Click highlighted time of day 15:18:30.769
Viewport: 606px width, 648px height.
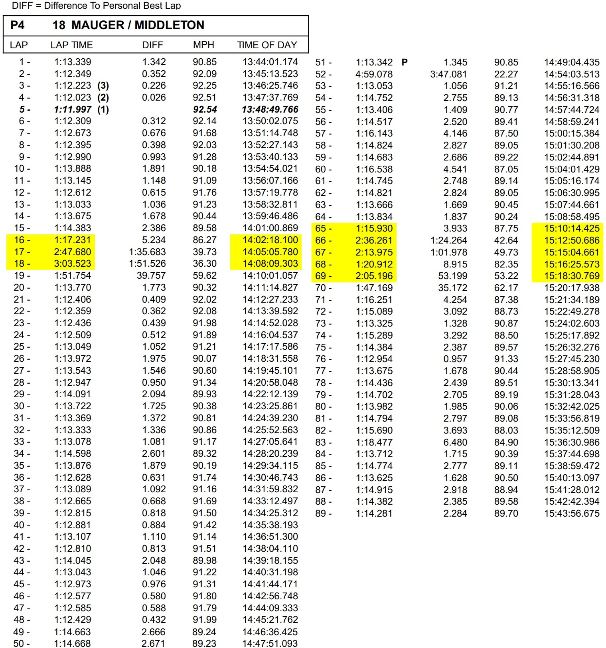pos(572,276)
